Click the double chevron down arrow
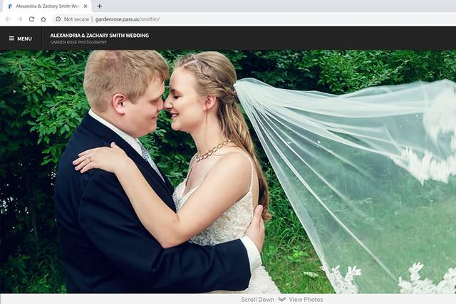456x304 pixels. tap(282, 299)
